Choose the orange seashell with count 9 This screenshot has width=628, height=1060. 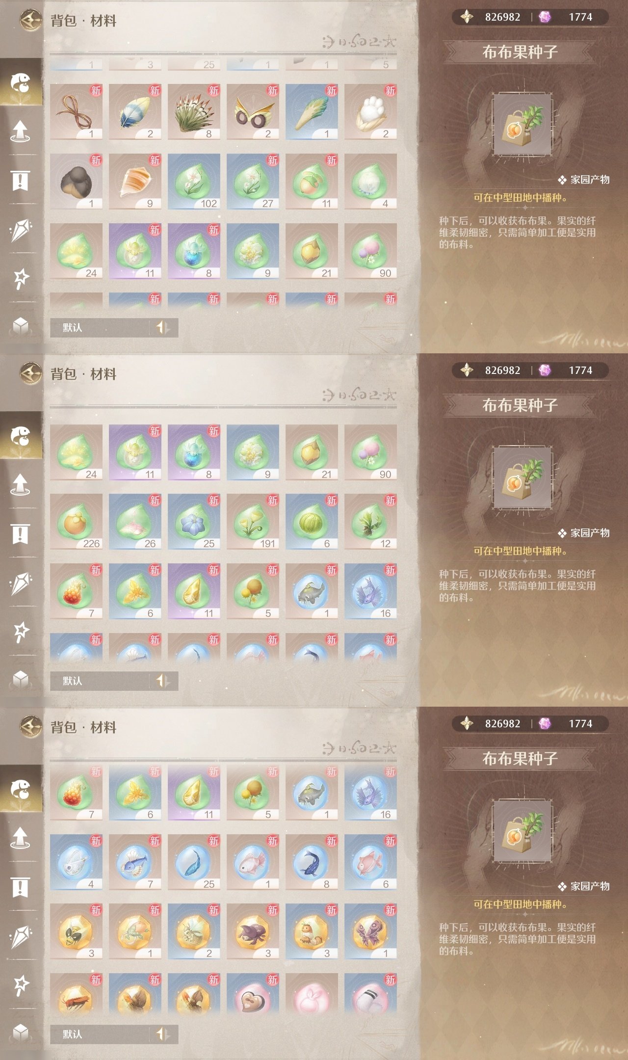click(x=135, y=182)
